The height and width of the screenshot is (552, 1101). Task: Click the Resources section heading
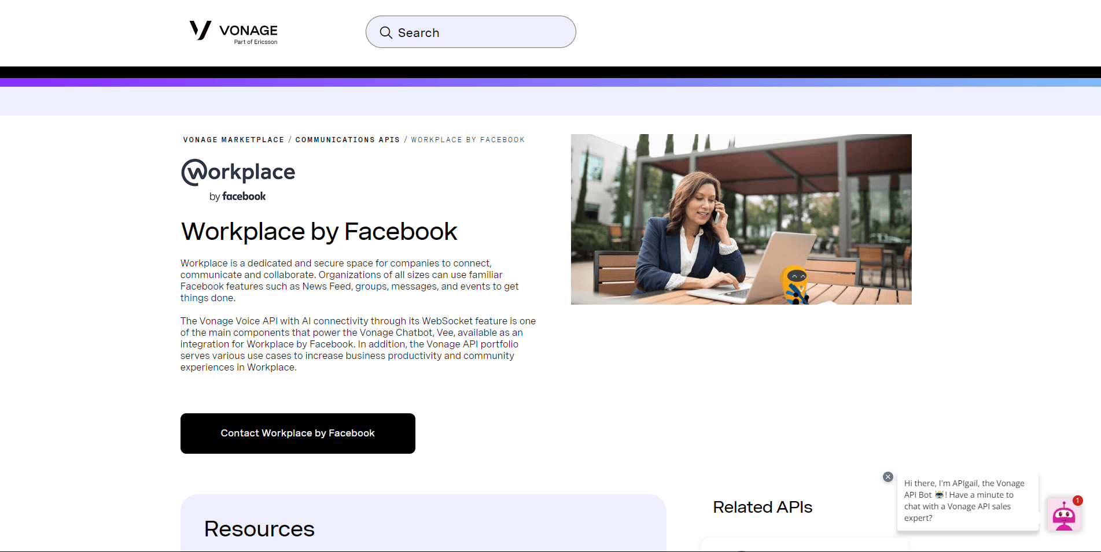(x=259, y=528)
